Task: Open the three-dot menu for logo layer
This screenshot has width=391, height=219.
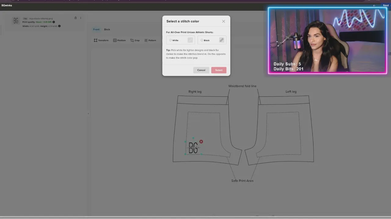Action: coord(81,18)
